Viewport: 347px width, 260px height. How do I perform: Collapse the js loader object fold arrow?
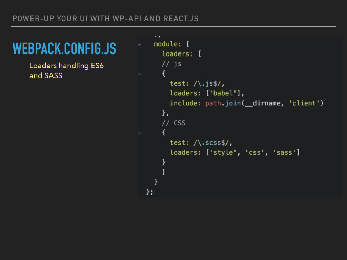click(139, 74)
